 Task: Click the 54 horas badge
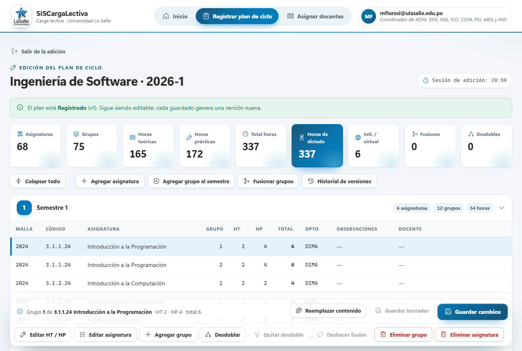[480, 208]
